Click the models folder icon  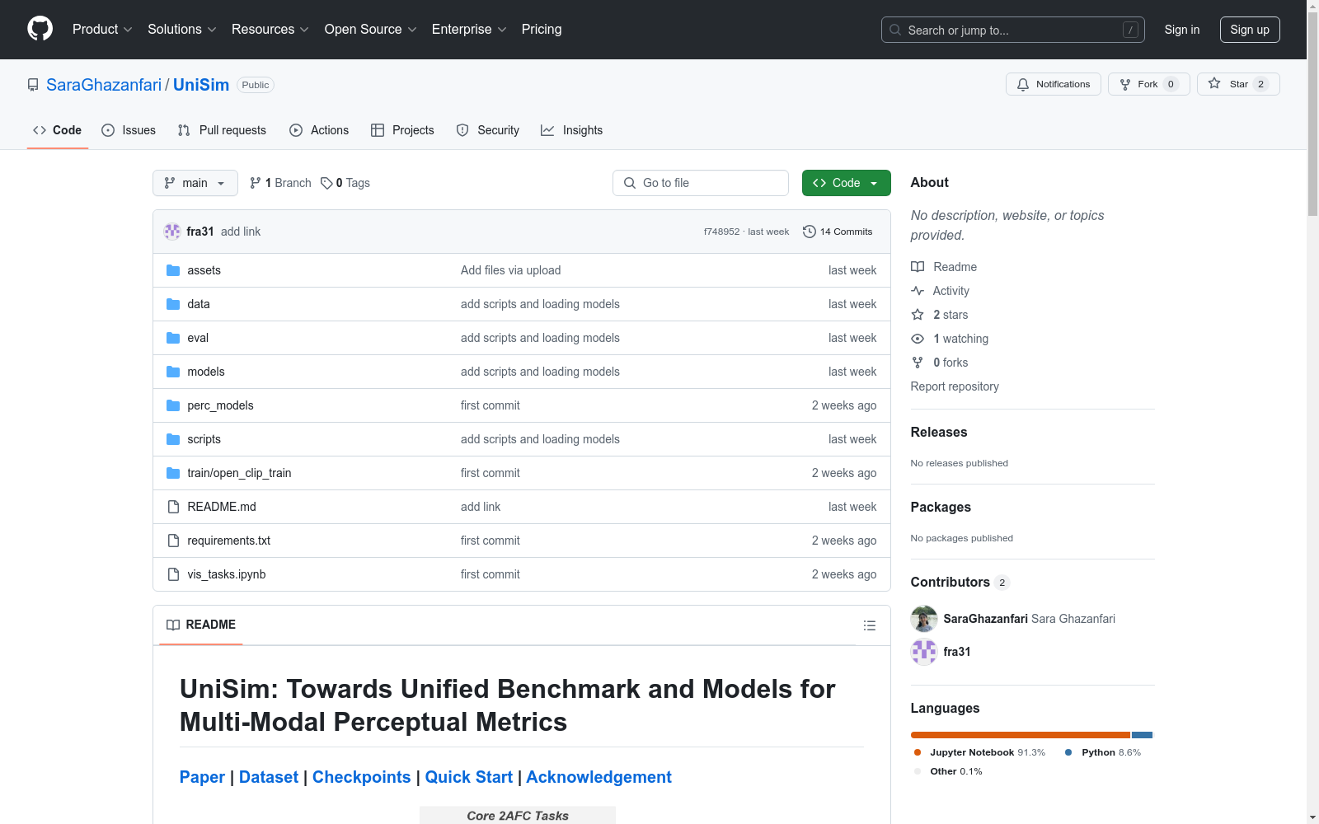(173, 372)
